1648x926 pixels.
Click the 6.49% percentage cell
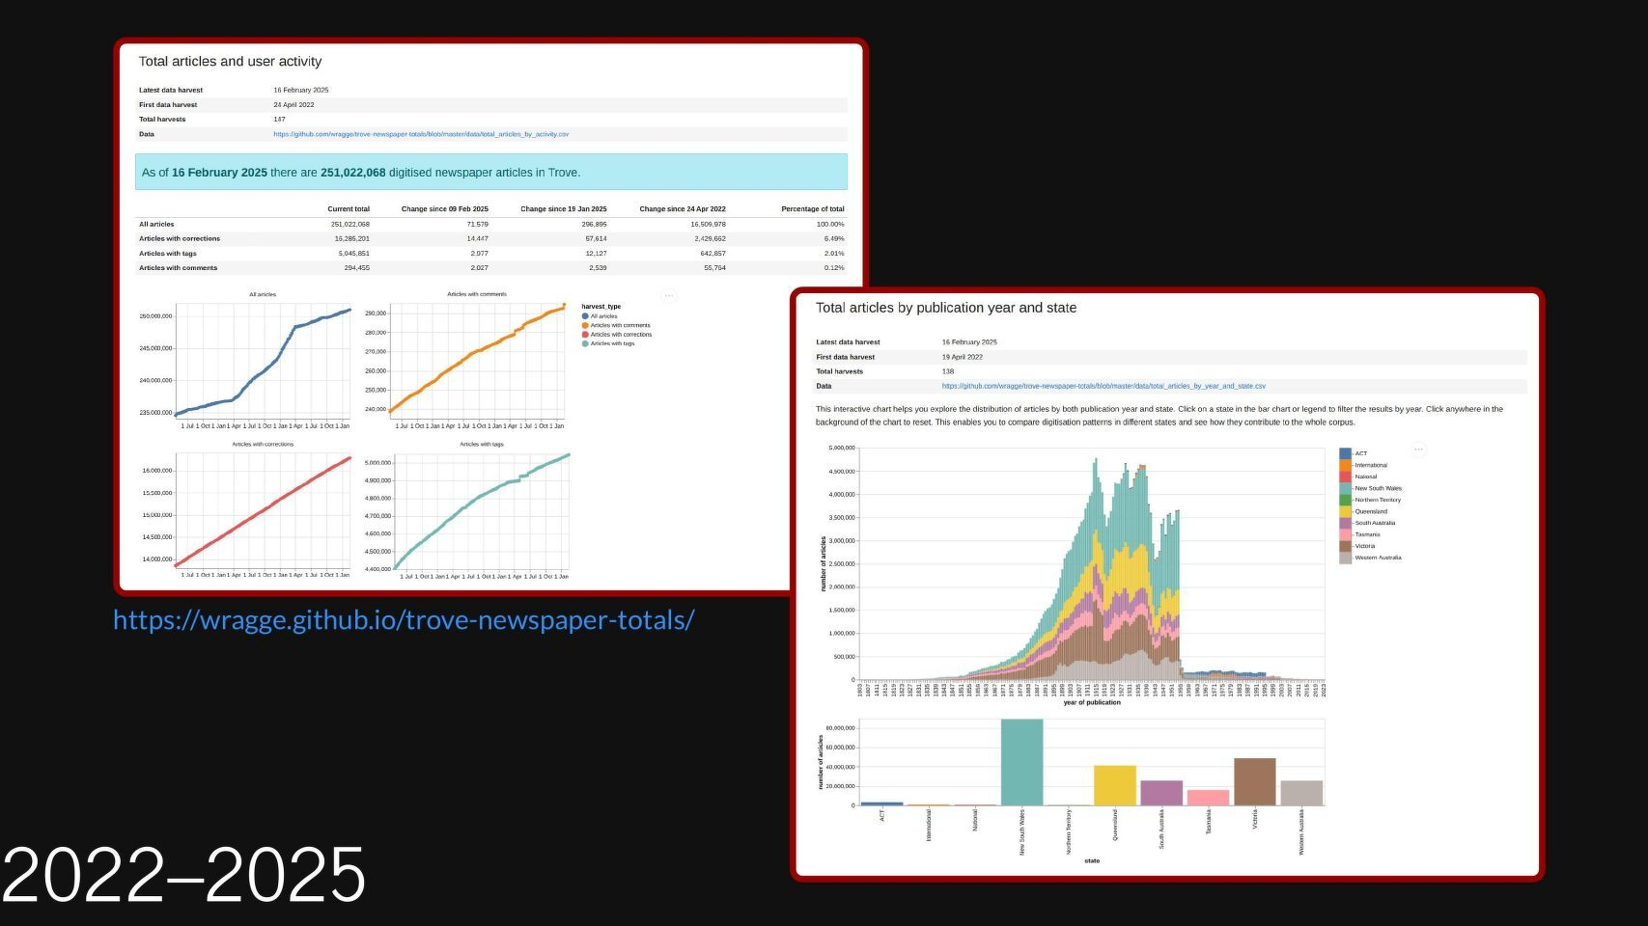[x=834, y=238]
